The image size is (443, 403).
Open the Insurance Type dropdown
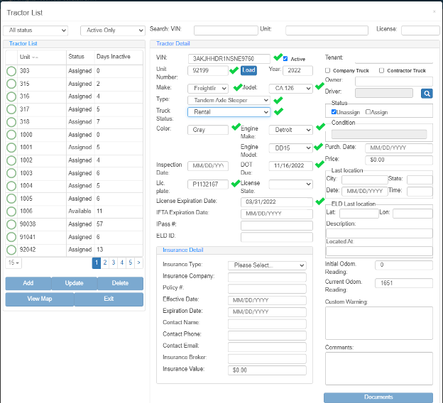pyautogui.click(x=267, y=265)
